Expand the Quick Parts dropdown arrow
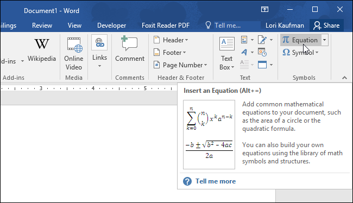The width and height of the screenshot is (353, 203). [252, 40]
